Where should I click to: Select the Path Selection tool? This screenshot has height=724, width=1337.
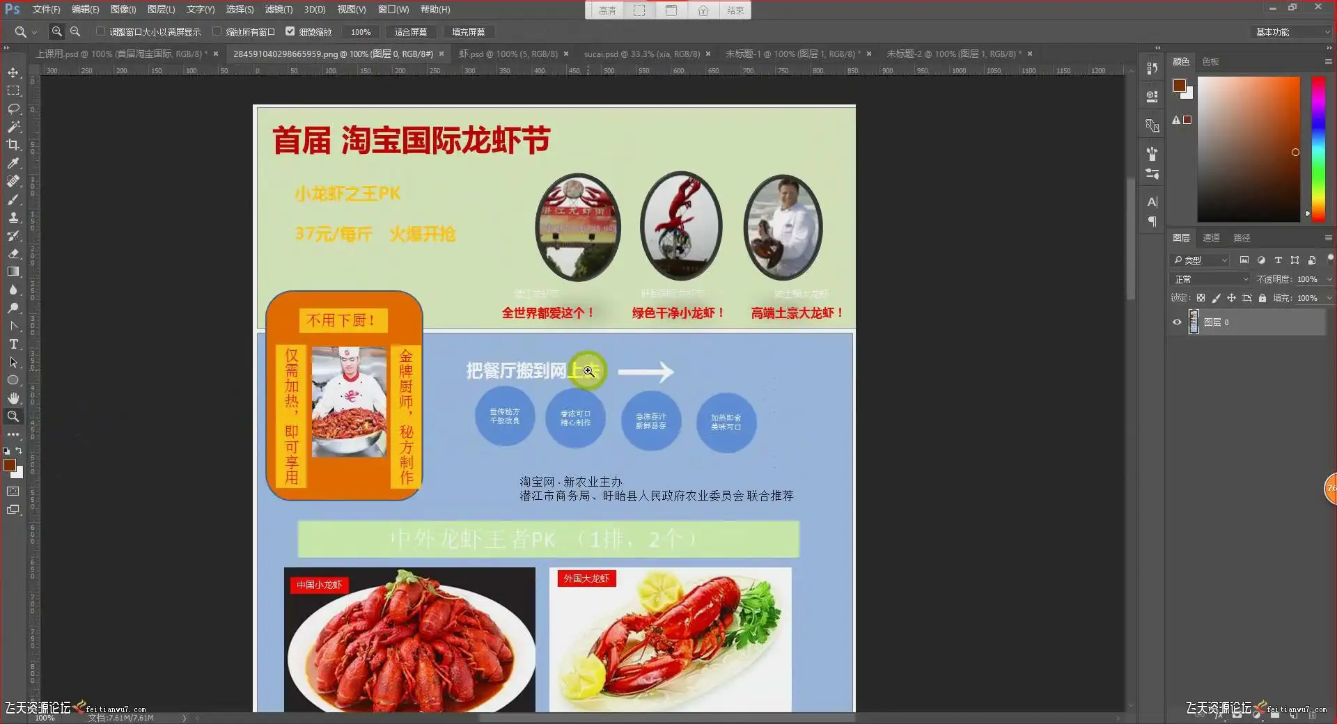[x=13, y=363]
